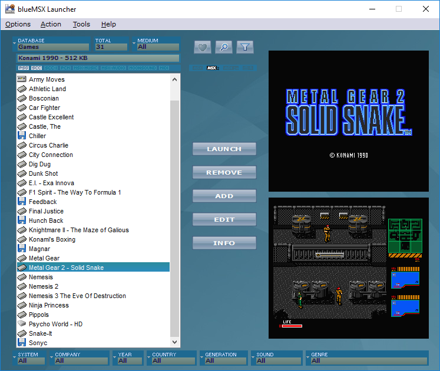Expand the MEDIUM filter dropdown
Image resolution: width=440 pixels, height=371 pixels.
(156, 44)
